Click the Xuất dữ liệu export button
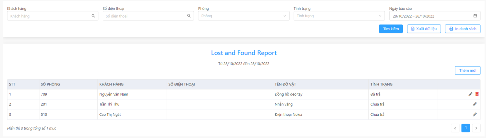This screenshot has height=138, width=486. click(424, 29)
